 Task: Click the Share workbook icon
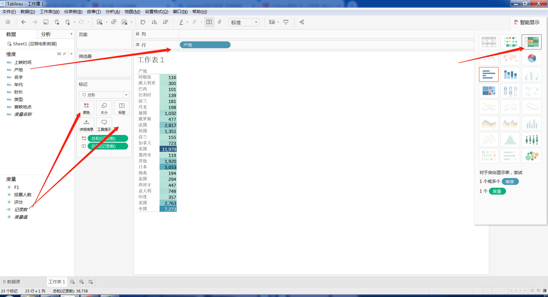point(301,22)
